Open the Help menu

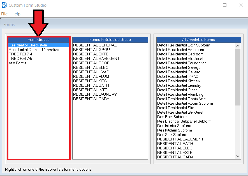pyautogui.click(x=16, y=14)
